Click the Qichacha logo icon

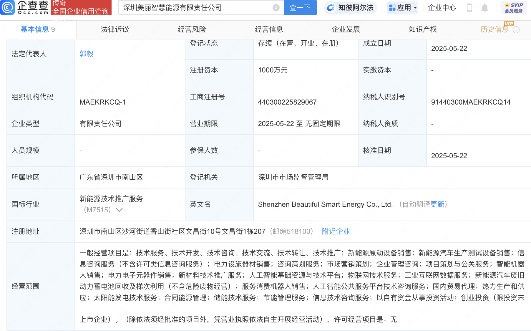tap(7, 8)
